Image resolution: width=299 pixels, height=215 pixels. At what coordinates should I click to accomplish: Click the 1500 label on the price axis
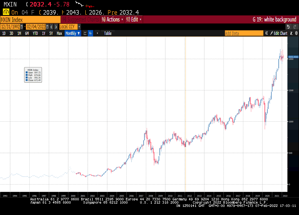coord(291,90)
